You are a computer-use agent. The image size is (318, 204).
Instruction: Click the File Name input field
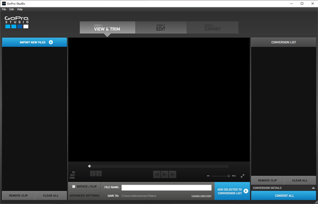(x=166, y=188)
